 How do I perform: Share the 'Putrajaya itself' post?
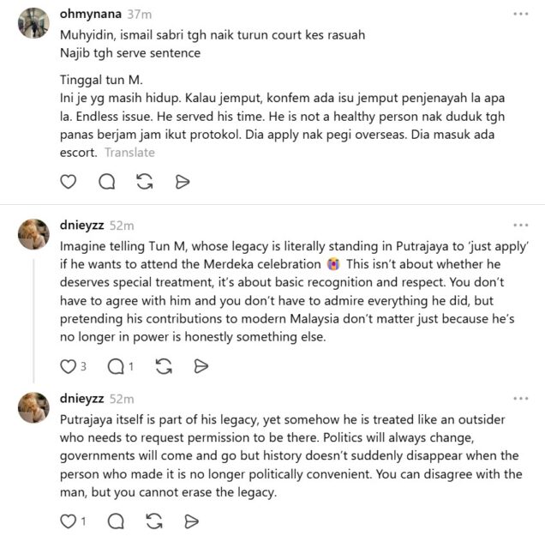pyautogui.click(x=191, y=521)
